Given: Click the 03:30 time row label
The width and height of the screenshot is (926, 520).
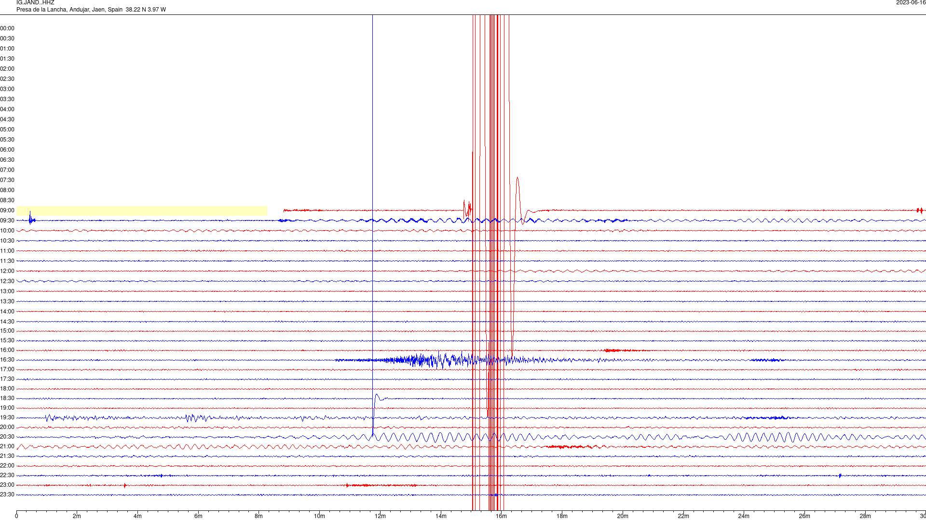Looking at the screenshot, I should (7, 99).
